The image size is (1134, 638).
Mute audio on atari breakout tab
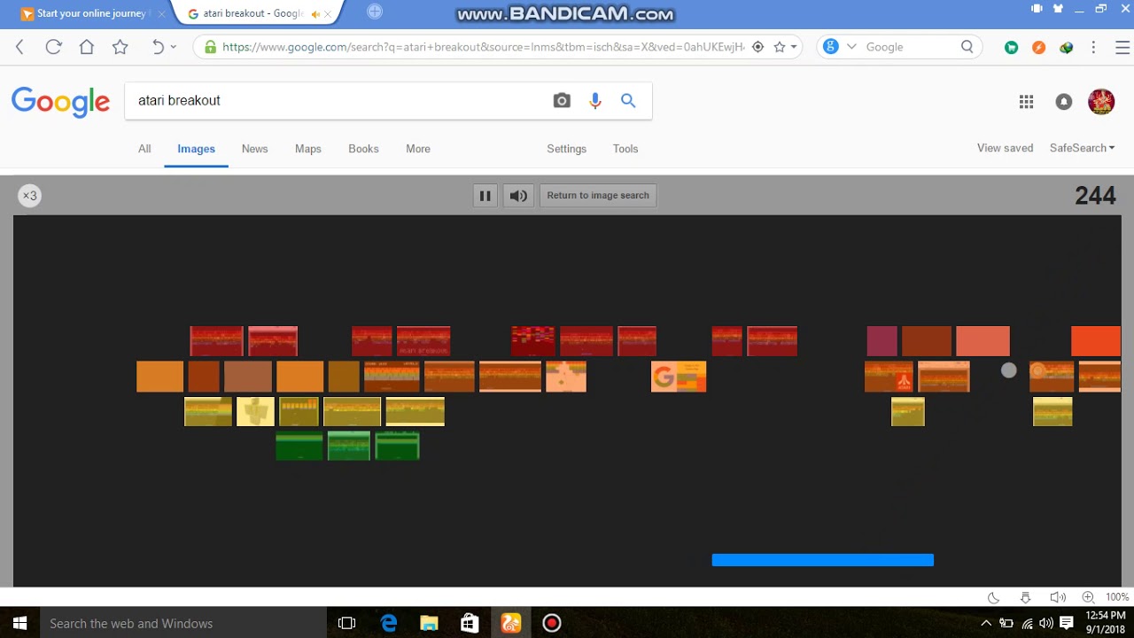pyautogui.click(x=315, y=14)
